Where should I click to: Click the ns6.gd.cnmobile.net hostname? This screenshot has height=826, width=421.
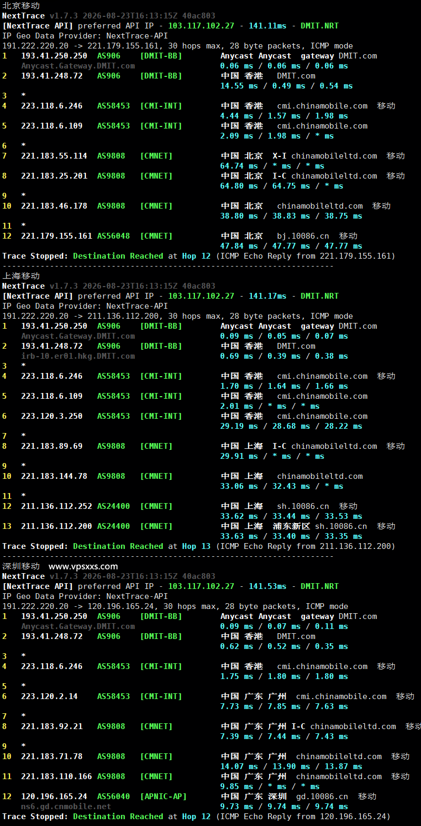coord(66,807)
